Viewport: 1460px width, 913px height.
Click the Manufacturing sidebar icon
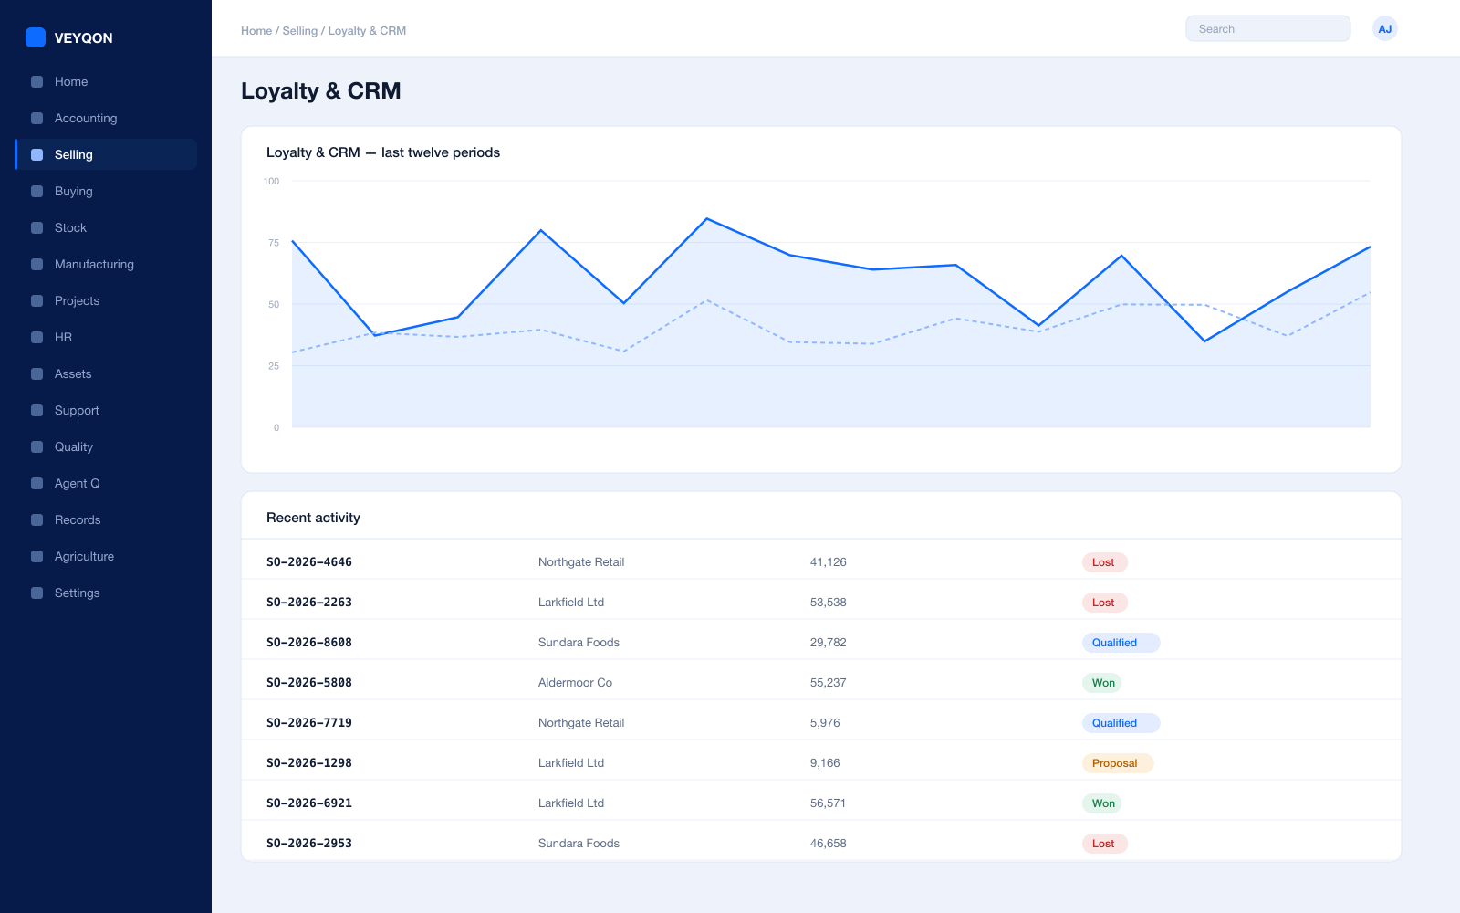click(36, 264)
